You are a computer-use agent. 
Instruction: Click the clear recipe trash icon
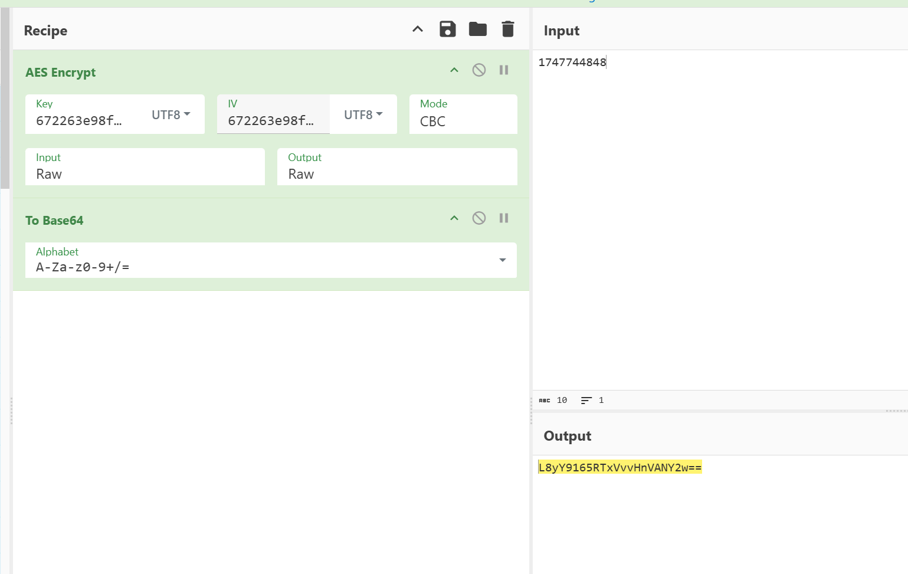click(x=507, y=29)
